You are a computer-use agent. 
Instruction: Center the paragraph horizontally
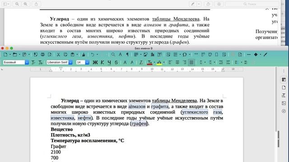(x=177, y=63)
